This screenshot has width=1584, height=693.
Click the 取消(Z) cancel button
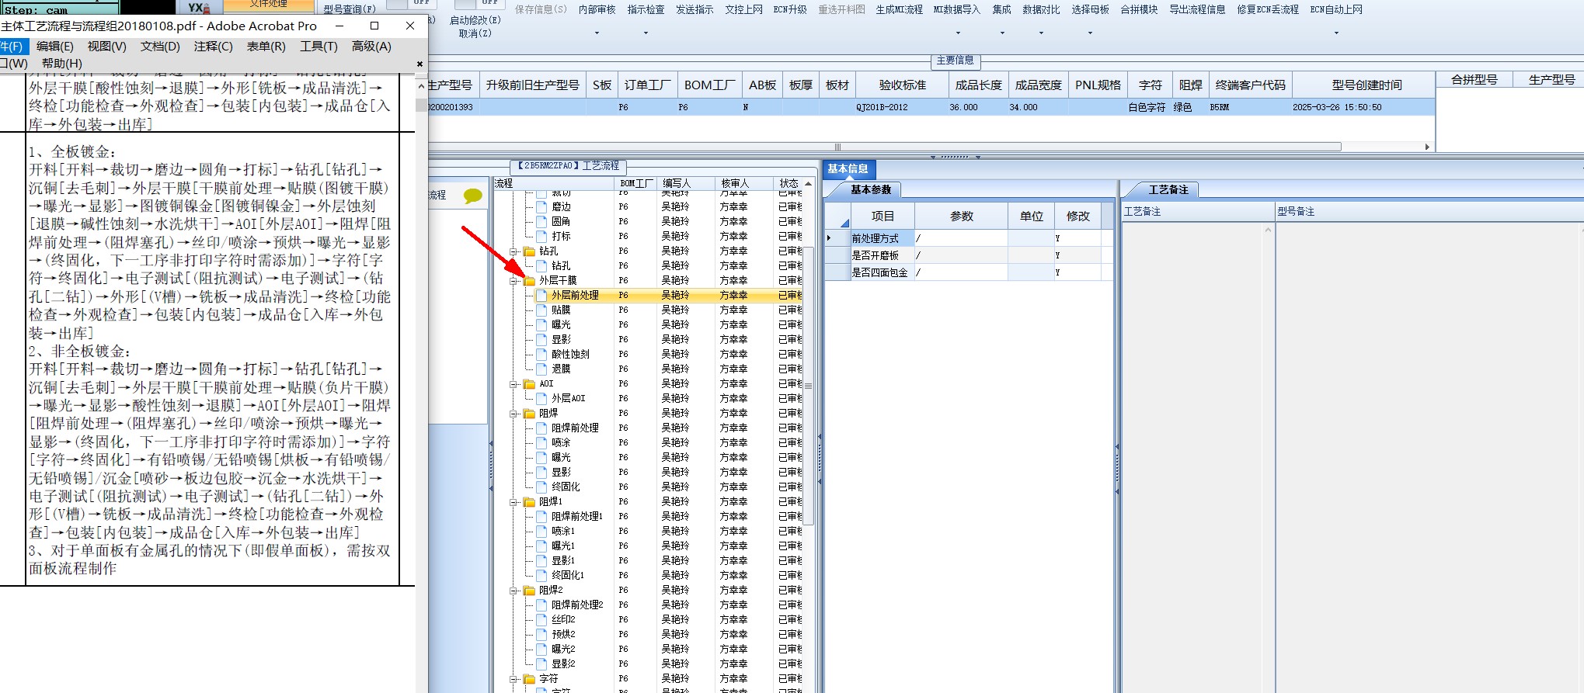(x=475, y=33)
